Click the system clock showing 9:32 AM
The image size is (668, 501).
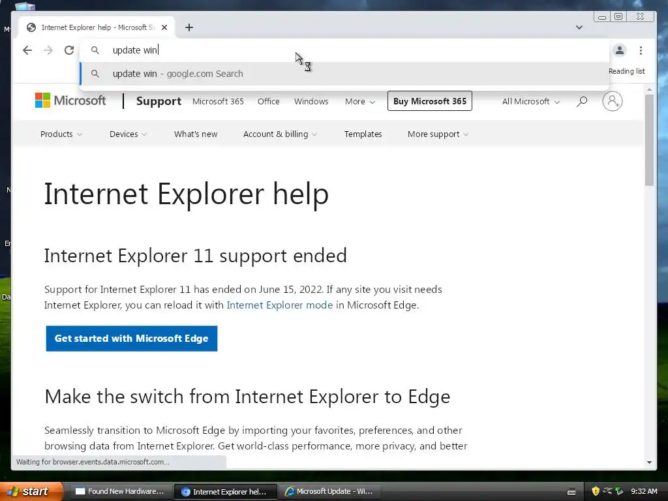[644, 491]
